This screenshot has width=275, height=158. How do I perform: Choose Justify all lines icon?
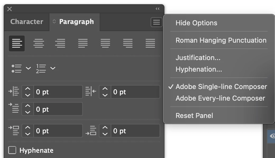tap(150, 43)
